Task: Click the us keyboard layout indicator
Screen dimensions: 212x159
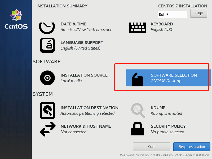Action: 173,14
